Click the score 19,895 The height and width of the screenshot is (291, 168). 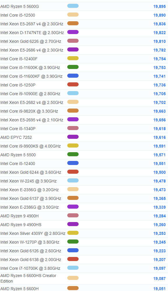pyautogui.click(x=160, y=6)
